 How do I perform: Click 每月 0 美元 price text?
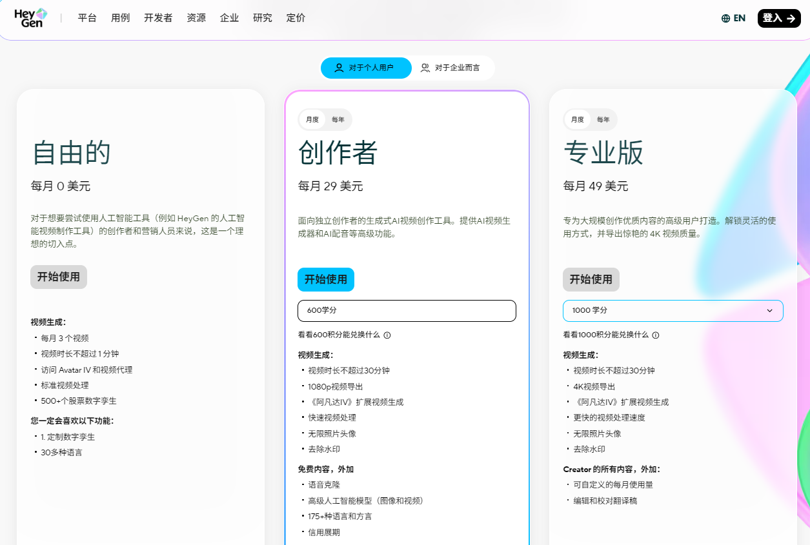click(x=61, y=186)
